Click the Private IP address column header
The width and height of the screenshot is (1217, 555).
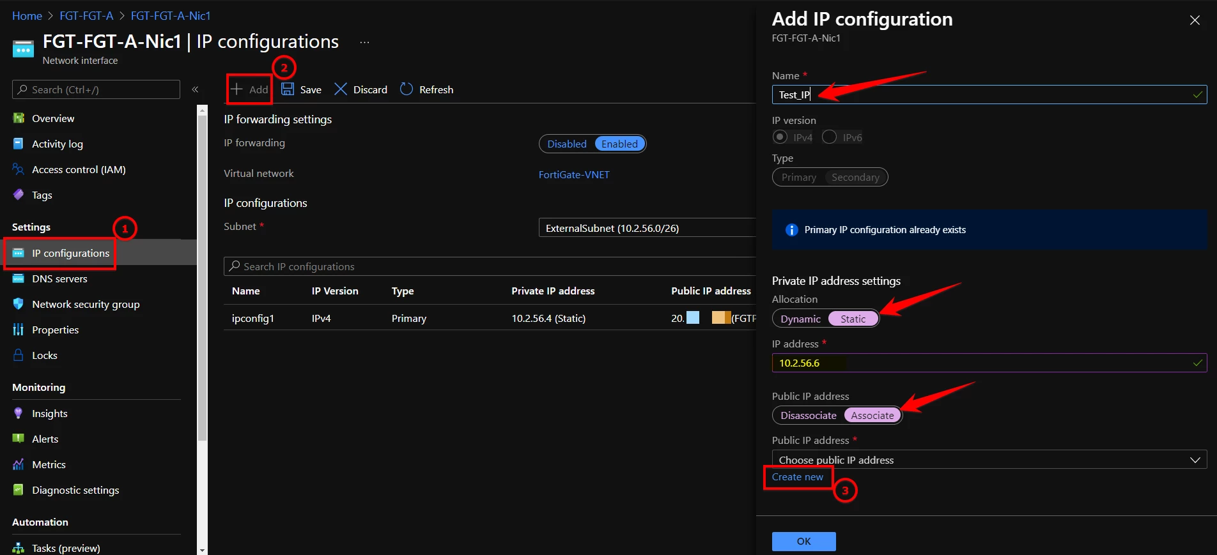click(553, 291)
